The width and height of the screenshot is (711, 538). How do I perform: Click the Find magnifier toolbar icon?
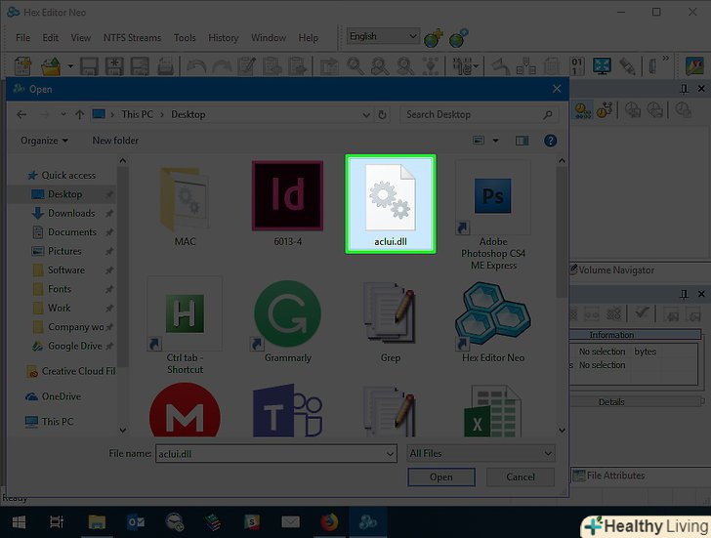(x=355, y=66)
